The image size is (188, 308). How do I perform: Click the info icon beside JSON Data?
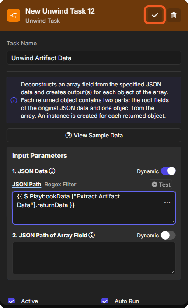point(52,171)
